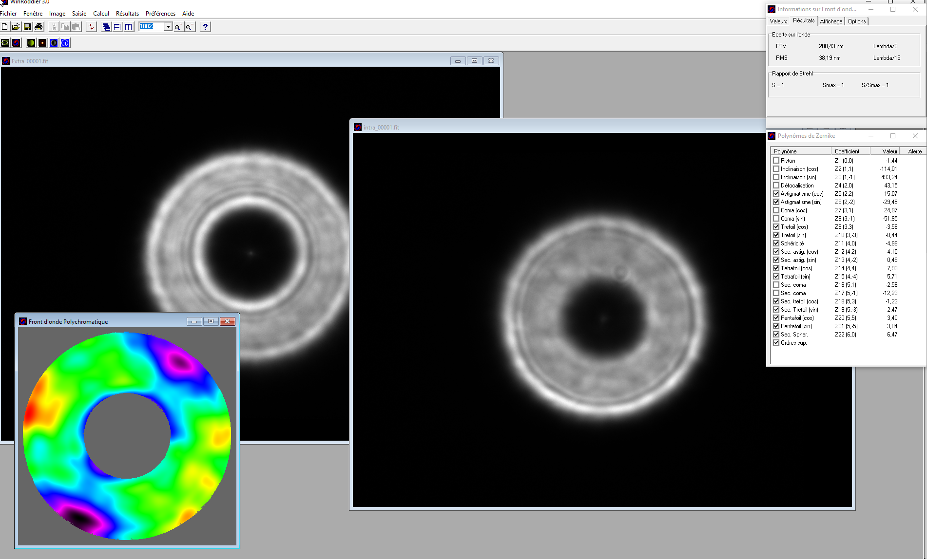Open the Fichier menu
Screen dimensions: 927x559
pos(8,14)
